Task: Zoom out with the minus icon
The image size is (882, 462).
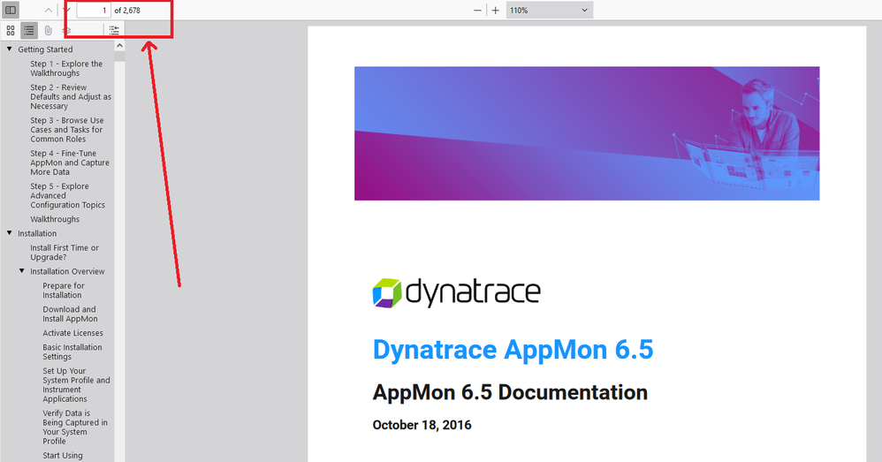Action: [x=477, y=11]
